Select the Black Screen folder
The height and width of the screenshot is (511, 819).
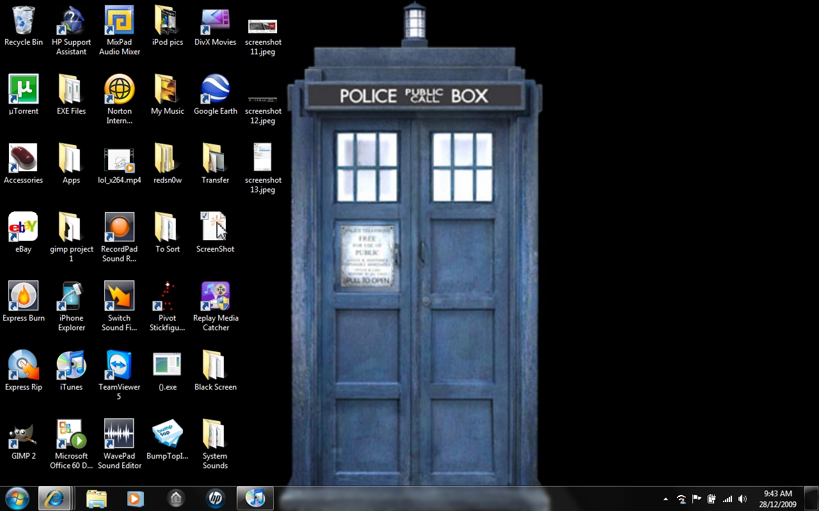tap(216, 365)
